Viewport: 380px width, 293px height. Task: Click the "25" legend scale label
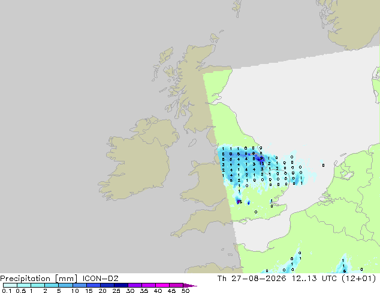(116, 291)
